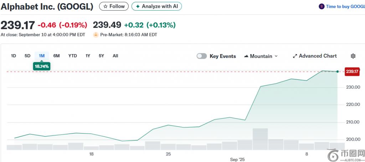The width and height of the screenshot is (365, 162).
Task: Open Analyze with AI
Action: click(156, 6)
